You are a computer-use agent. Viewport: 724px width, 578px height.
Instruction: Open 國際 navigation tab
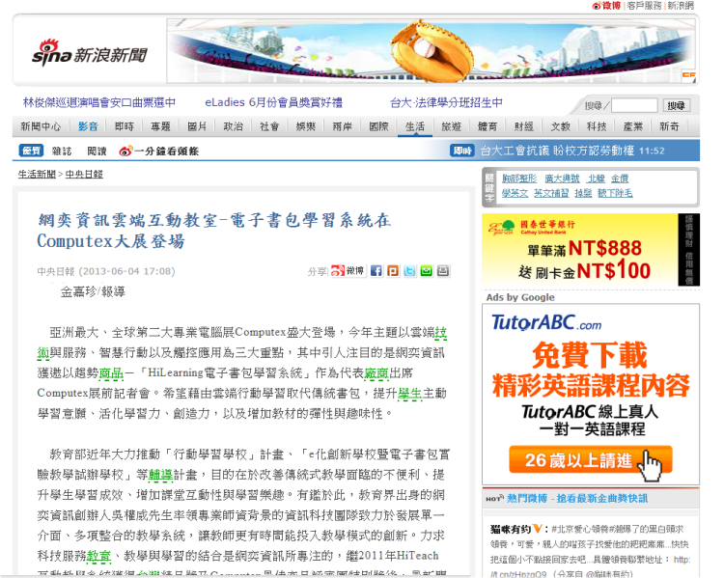pyautogui.click(x=378, y=126)
